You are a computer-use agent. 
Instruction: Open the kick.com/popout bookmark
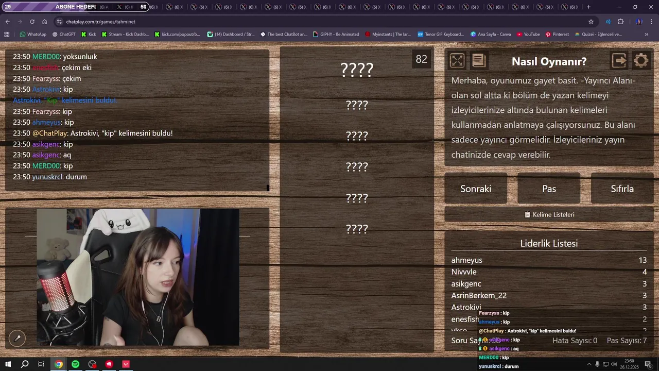pyautogui.click(x=177, y=35)
